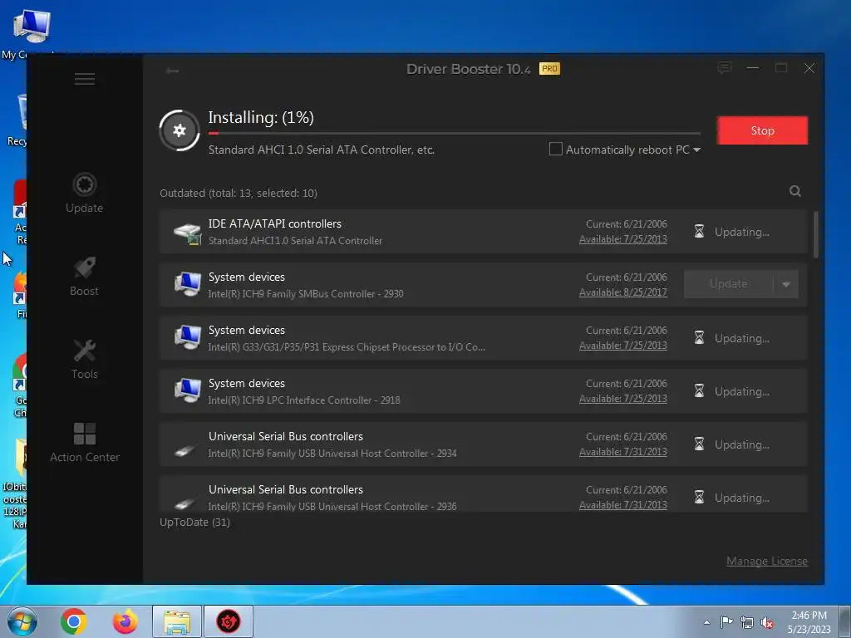Click G33/G31/P35/P31 chipset computer icon
Viewport: 851px width, 638px height.
[x=187, y=337]
